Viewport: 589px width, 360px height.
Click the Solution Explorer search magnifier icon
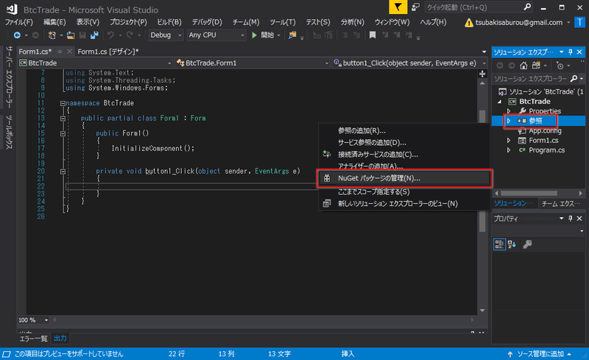574,79
